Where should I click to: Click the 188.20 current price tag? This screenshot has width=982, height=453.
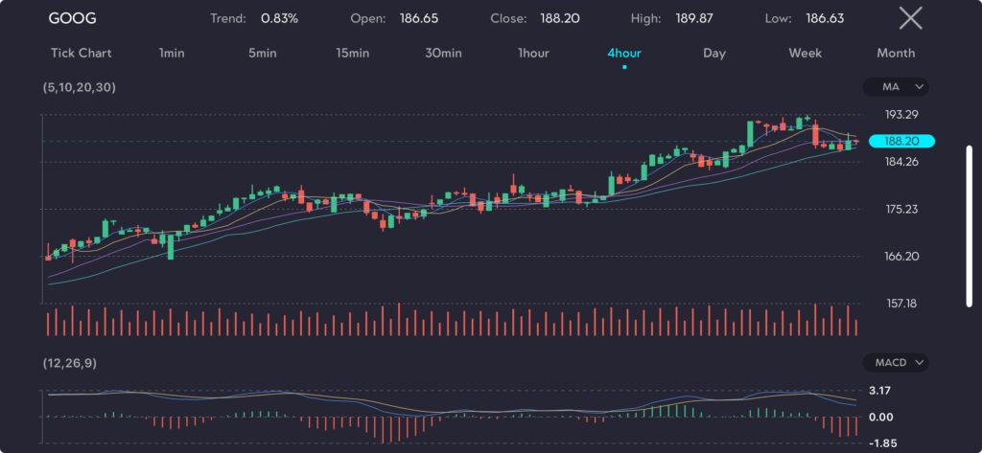pyautogui.click(x=900, y=142)
